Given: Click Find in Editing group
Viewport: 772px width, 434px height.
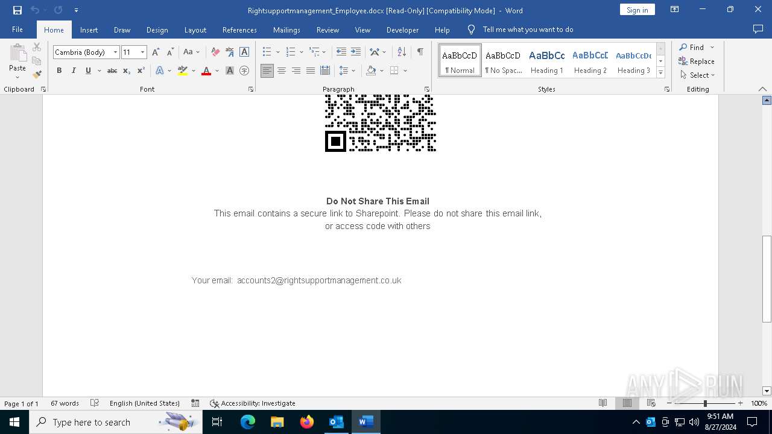Looking at the screenshot, I should (x=691, y=47).
